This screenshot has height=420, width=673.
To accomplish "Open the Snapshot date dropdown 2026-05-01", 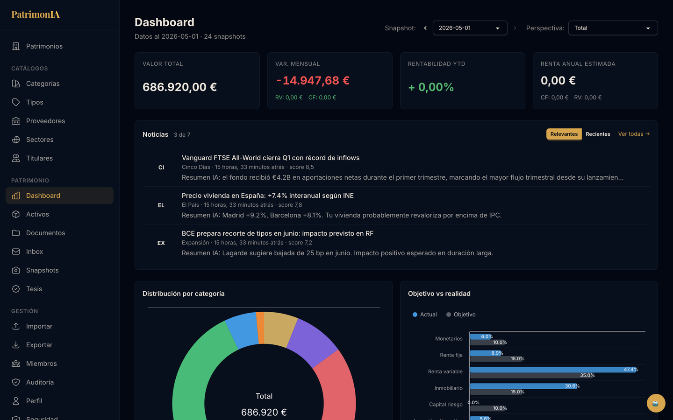I will coord(470,28).
